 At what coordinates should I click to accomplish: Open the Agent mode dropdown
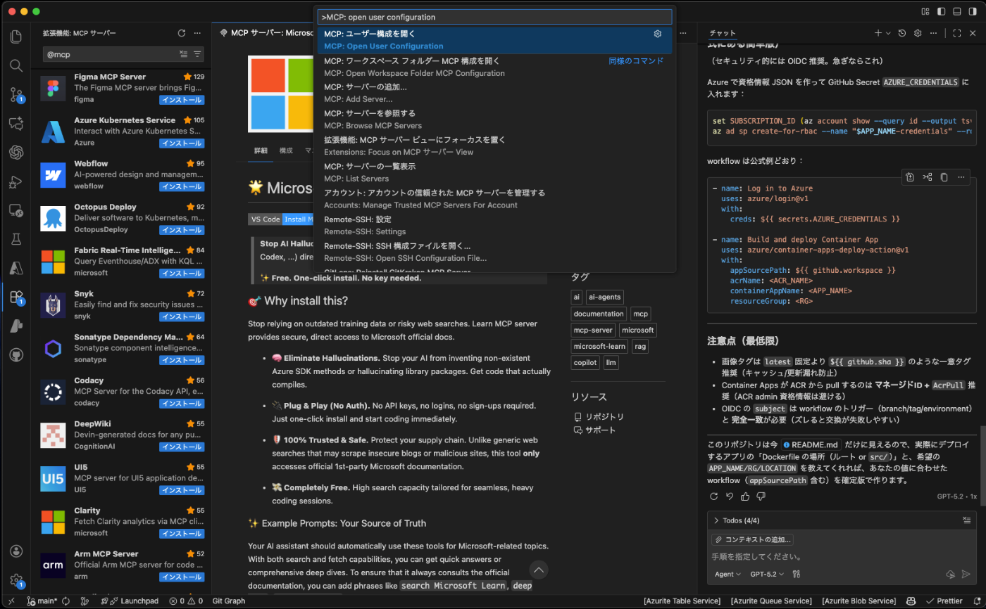point(728,574)
